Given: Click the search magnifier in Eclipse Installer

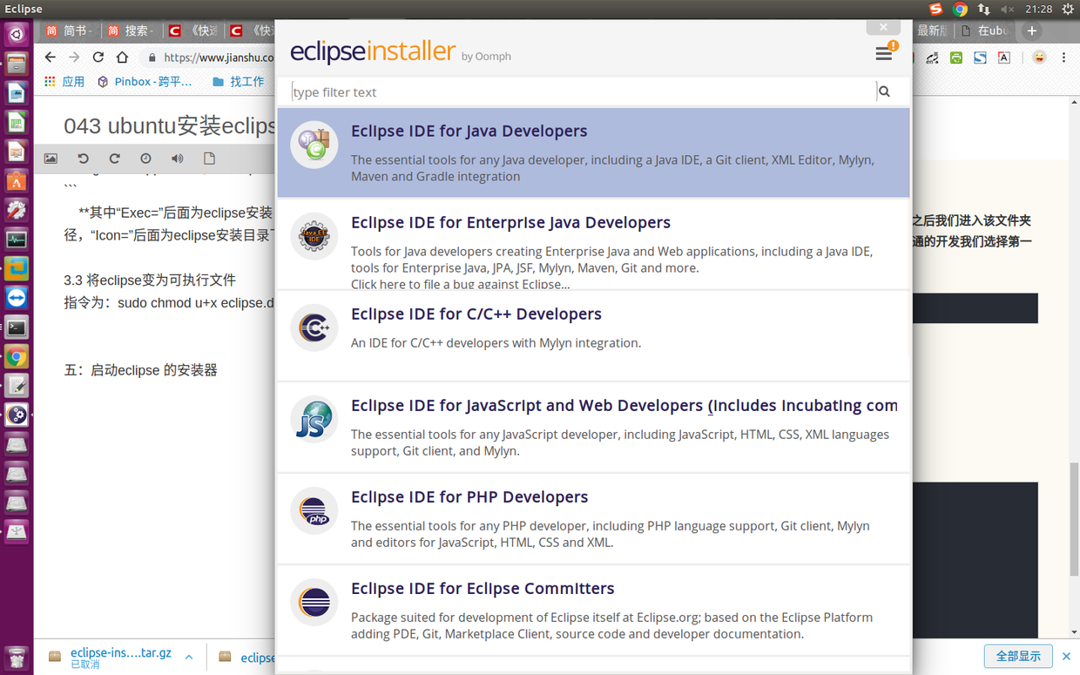Looking at the screenshot, I should (x=885, y=91).
